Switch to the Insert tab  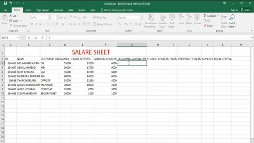(28, 10)
